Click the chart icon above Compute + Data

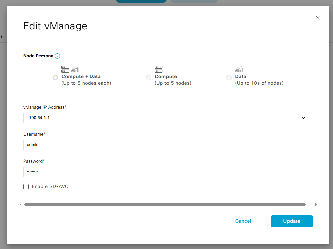(75, 69)
